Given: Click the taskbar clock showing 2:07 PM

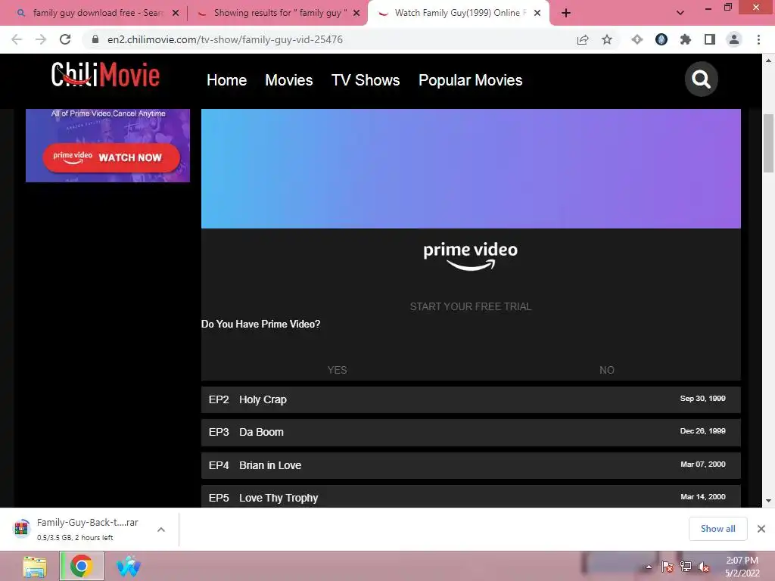Looking at the screenshot, I should 742,567.
